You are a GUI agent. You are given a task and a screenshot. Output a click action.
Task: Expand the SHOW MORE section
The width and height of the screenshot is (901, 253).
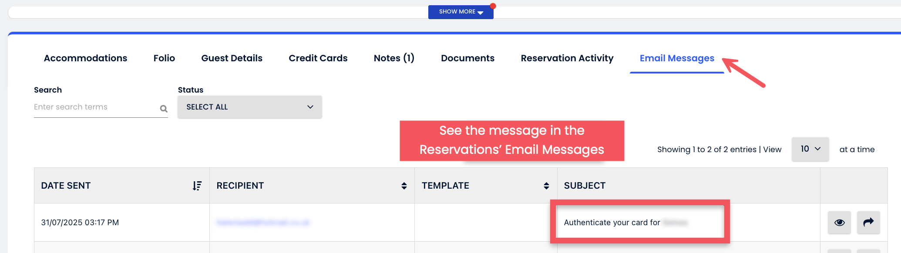461,12
